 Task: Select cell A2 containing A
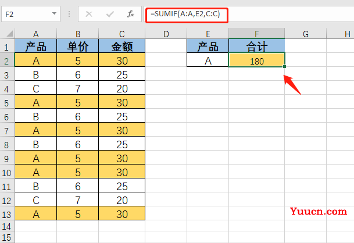(35, 60)
